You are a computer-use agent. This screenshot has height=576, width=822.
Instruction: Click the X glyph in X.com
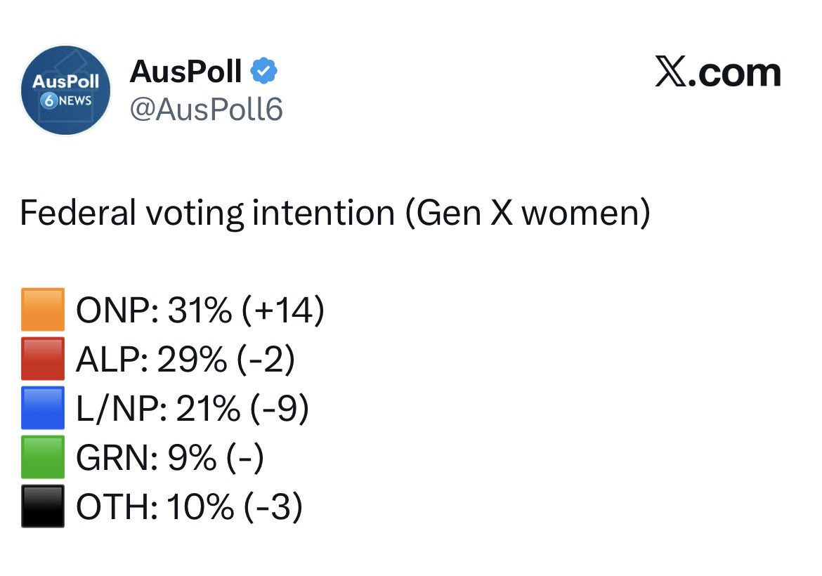tap(670, 72)
